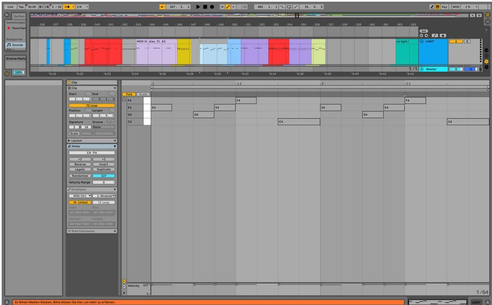Unfold the LIGHT track with its arrow
Image resolution: width=492 pixels, height=305 pixels.
(x=421, y=41)
